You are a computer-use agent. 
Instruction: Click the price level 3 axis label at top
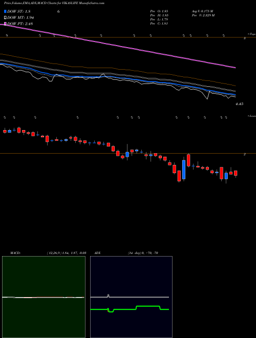pos(245,38)
